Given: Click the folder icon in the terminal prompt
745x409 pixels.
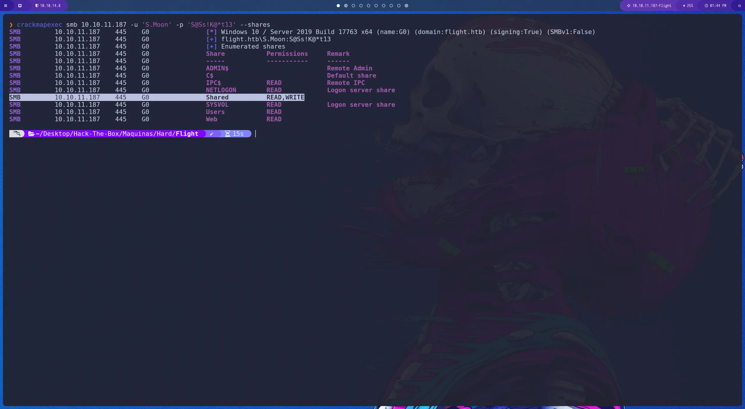Looking at the screenshot, I should point(31,134).
